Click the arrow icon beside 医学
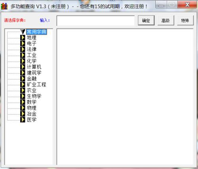 (x=23, y=120)
